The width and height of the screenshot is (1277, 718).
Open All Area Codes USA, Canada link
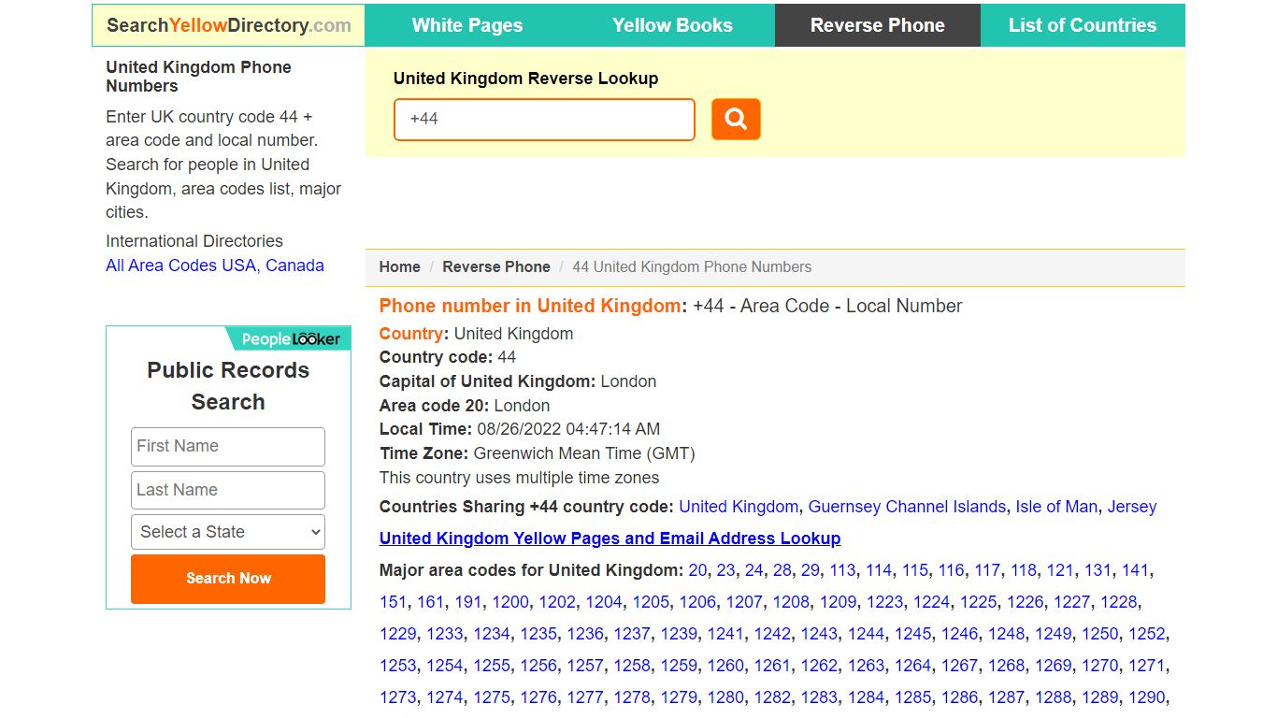click(x=215, y=266)
